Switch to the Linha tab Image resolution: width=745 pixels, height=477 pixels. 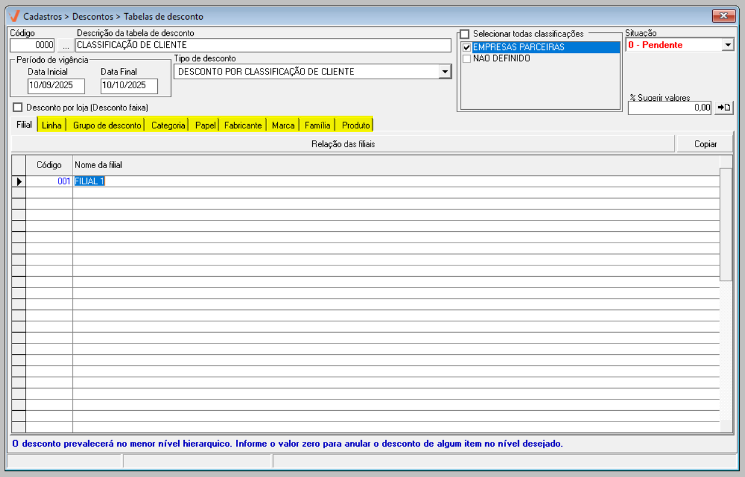point(52,125)
